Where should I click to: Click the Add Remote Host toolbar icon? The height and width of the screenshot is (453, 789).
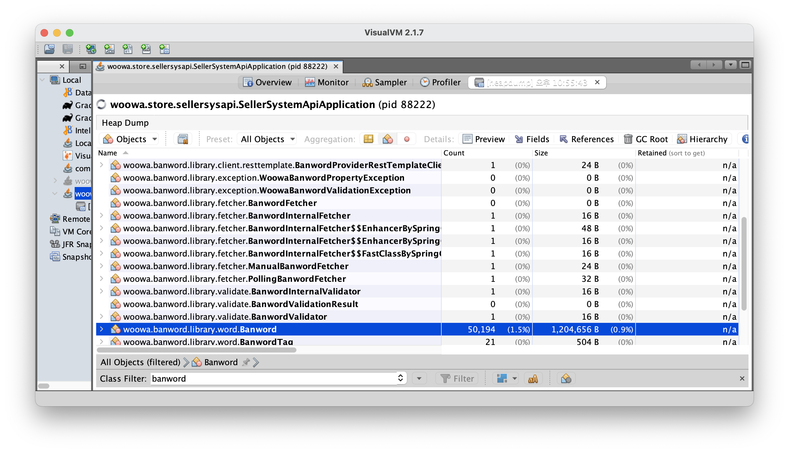point(91,49)
